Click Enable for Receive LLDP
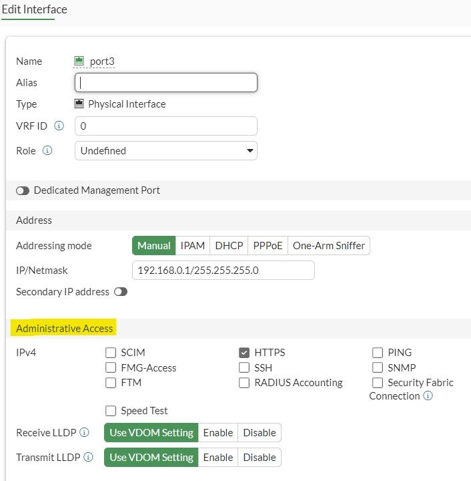471x481 pixels. point(218,432)
